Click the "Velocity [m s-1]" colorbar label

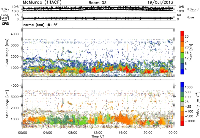click(197, 104)
